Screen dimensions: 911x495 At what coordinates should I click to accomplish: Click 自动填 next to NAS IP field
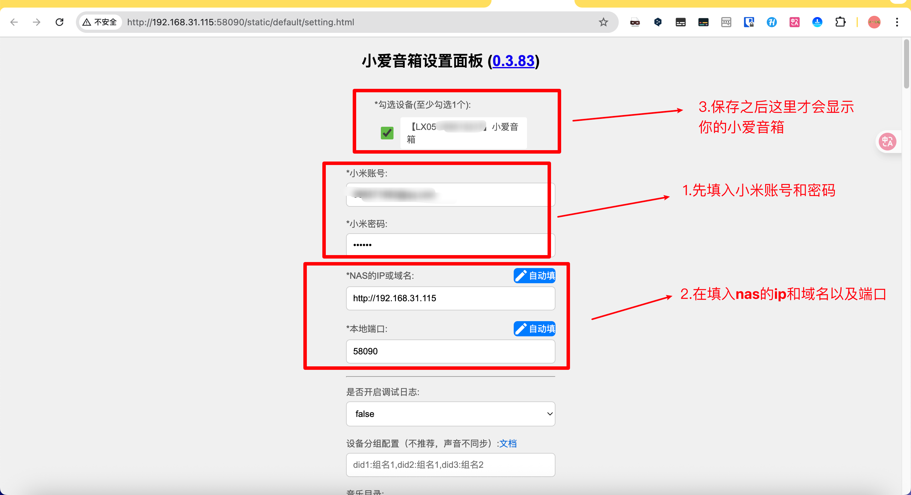[x=534, y=276]
